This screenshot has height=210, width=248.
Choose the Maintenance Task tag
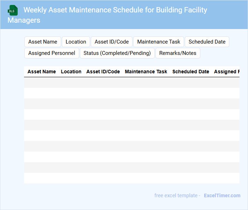point(159,42)
